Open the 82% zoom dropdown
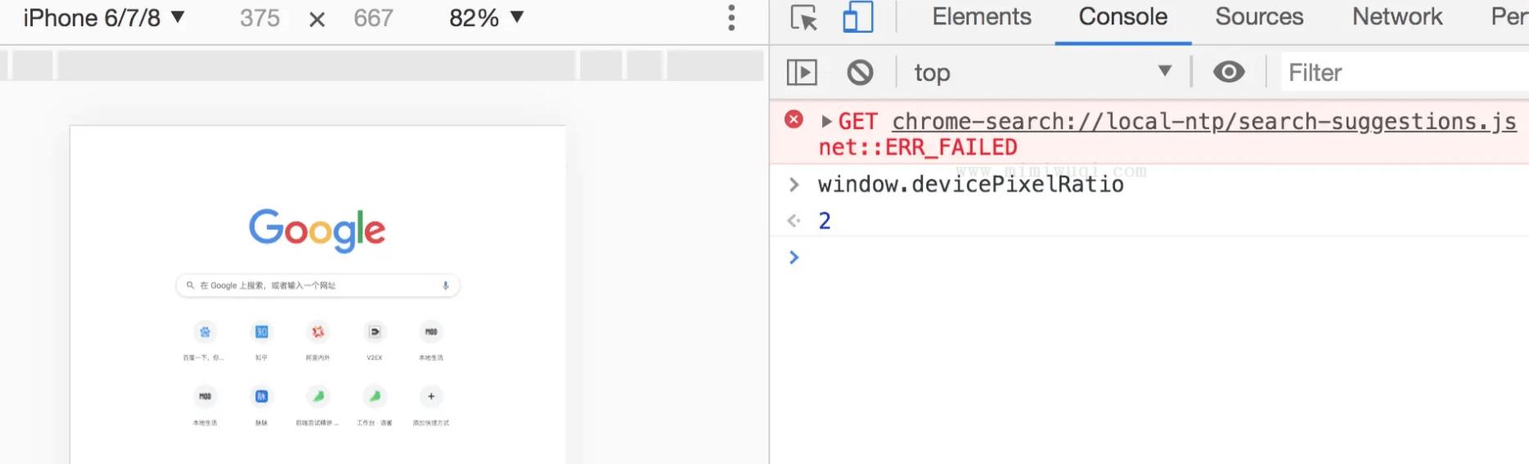 [487, 18]
